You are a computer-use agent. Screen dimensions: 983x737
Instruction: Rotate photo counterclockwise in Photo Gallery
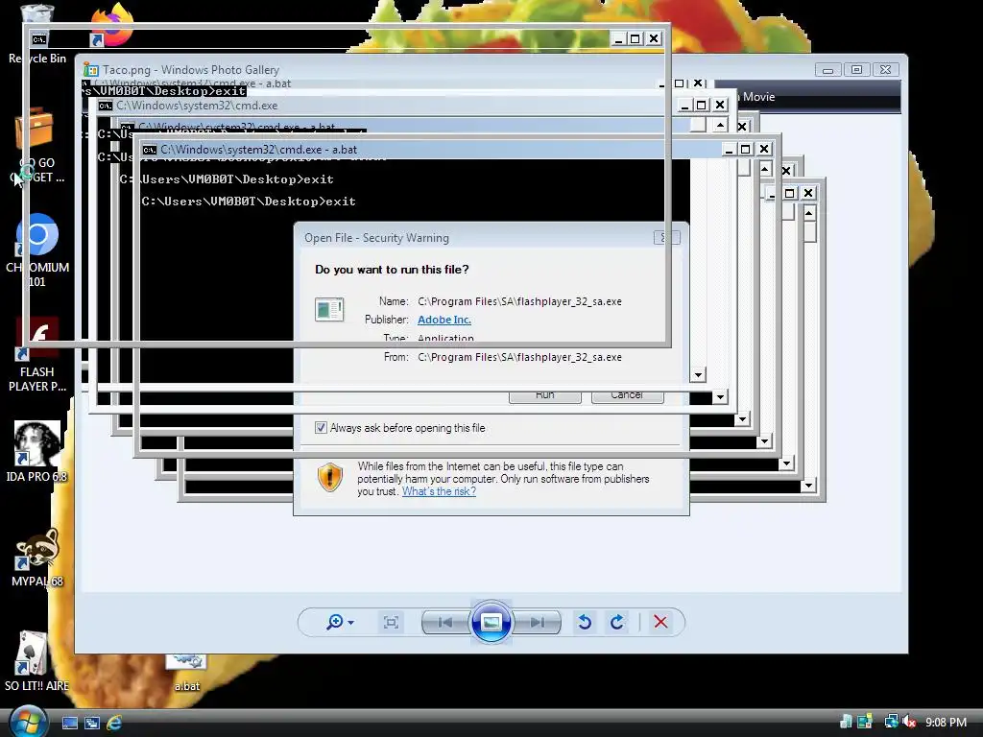[x=585, y=622]
